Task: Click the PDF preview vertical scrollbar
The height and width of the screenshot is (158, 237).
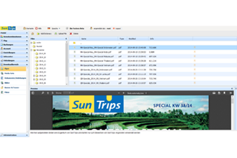Action: (232, 112)
